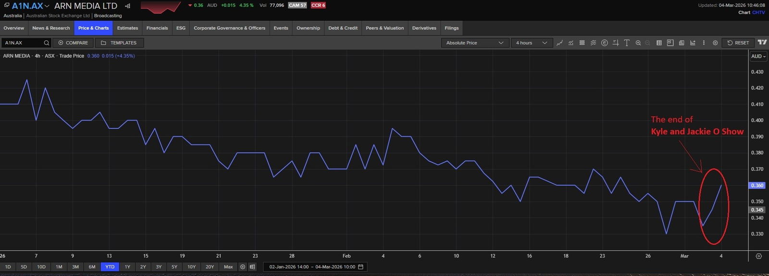Click the 0.360 current price label on axis
The width and height of the screenshot is (769, 276).
[x=757, y=185]
